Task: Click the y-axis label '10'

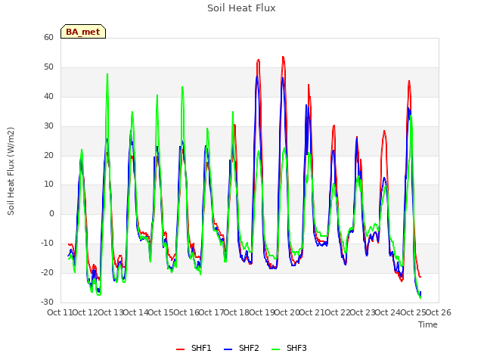Action: pos(48,185)
